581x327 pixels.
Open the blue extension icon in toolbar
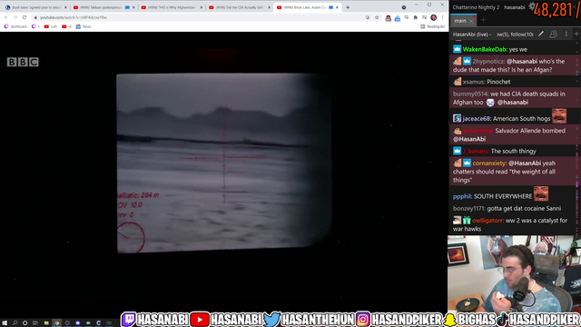[398, 18]
